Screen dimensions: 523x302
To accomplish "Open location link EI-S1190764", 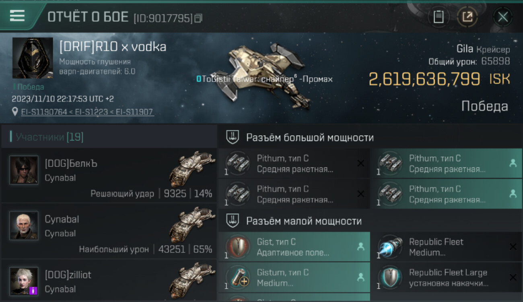I will (x=44, y=112).
